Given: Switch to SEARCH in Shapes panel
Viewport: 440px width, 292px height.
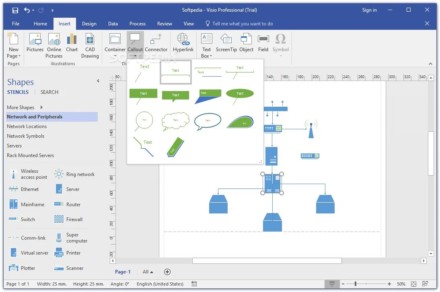Looking at the screenshot, I should click(x=49, y=92).
